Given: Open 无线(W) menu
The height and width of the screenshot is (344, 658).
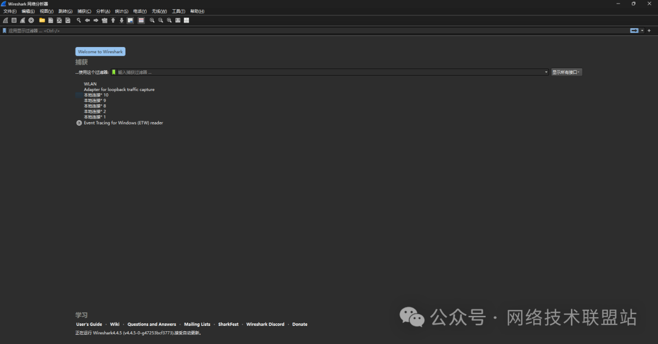Looking at the screenshot, I should tap(159, 12).
